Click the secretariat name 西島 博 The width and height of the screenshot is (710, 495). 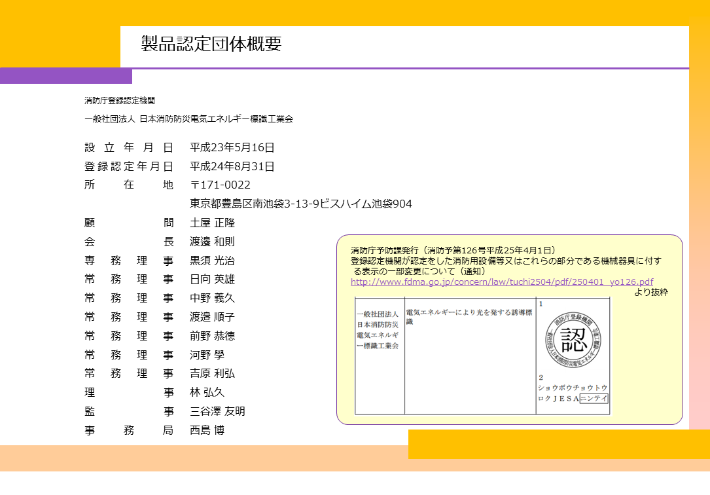tap(207, 430)
